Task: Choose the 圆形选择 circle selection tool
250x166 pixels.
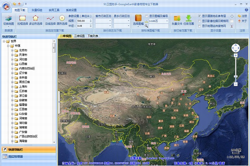Action: coord(62,18)
